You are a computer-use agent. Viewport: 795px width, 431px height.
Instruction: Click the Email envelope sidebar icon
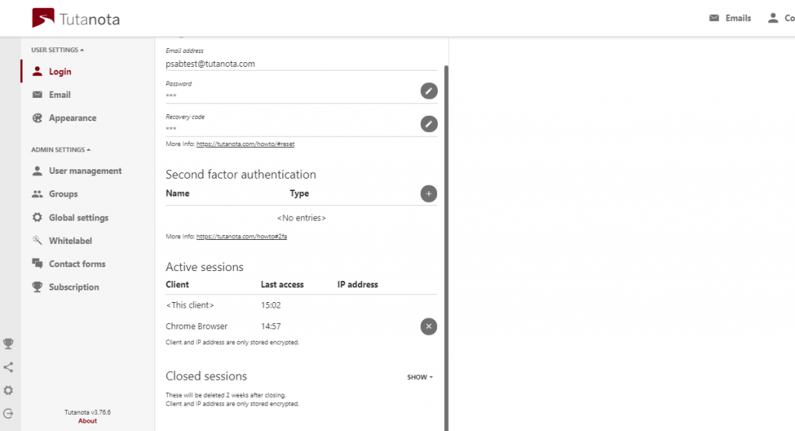37,95
